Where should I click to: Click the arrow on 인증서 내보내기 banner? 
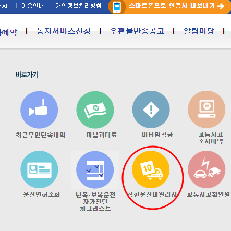(221, 6)
